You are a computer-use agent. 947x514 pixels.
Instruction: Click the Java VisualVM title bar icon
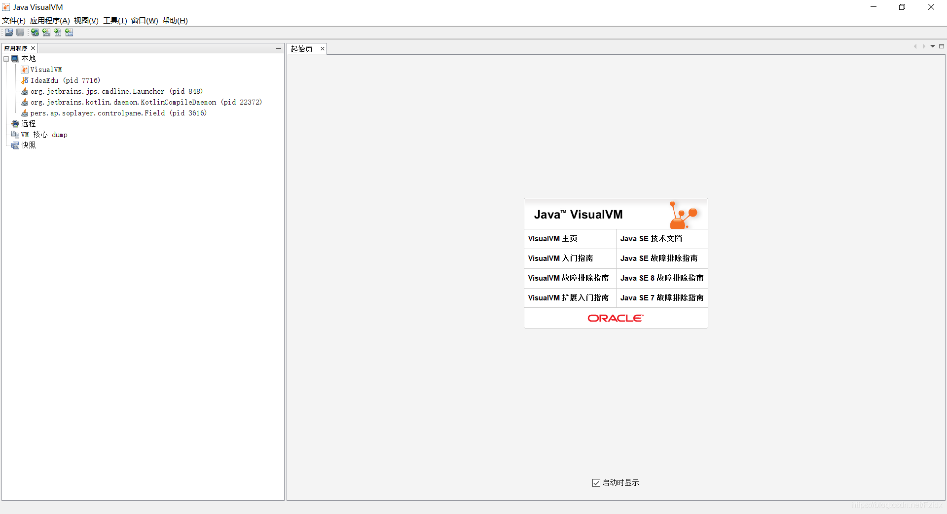pos(6,7)
